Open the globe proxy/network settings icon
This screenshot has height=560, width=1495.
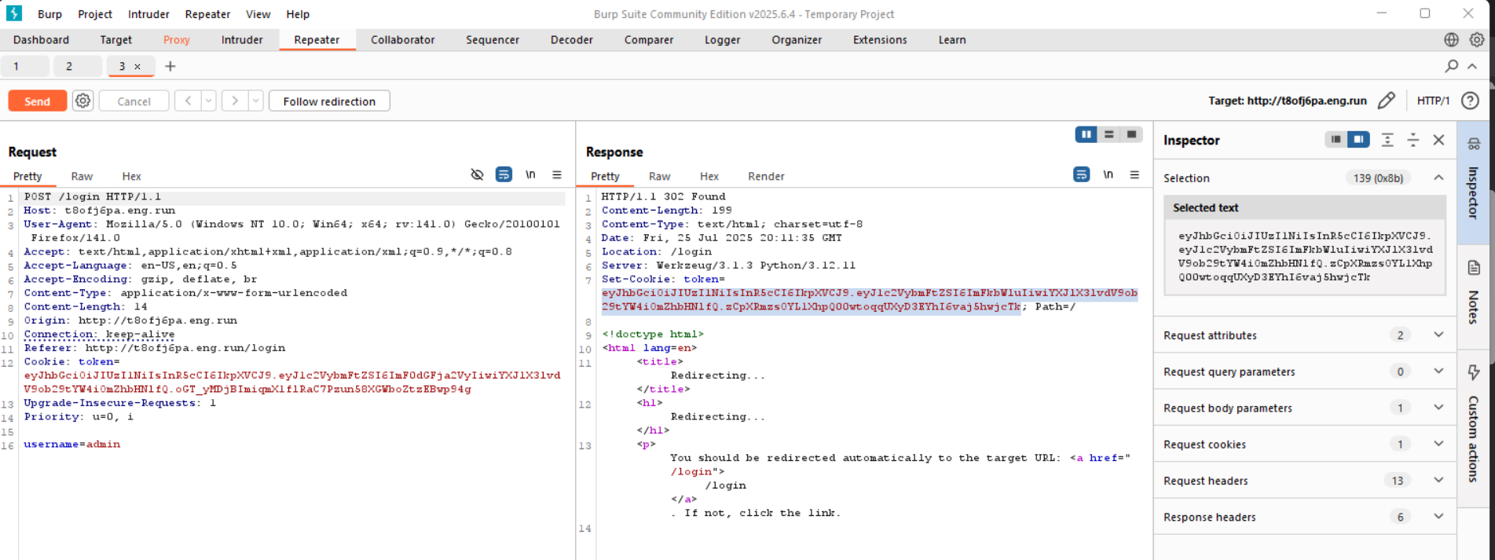[1451, 39]
